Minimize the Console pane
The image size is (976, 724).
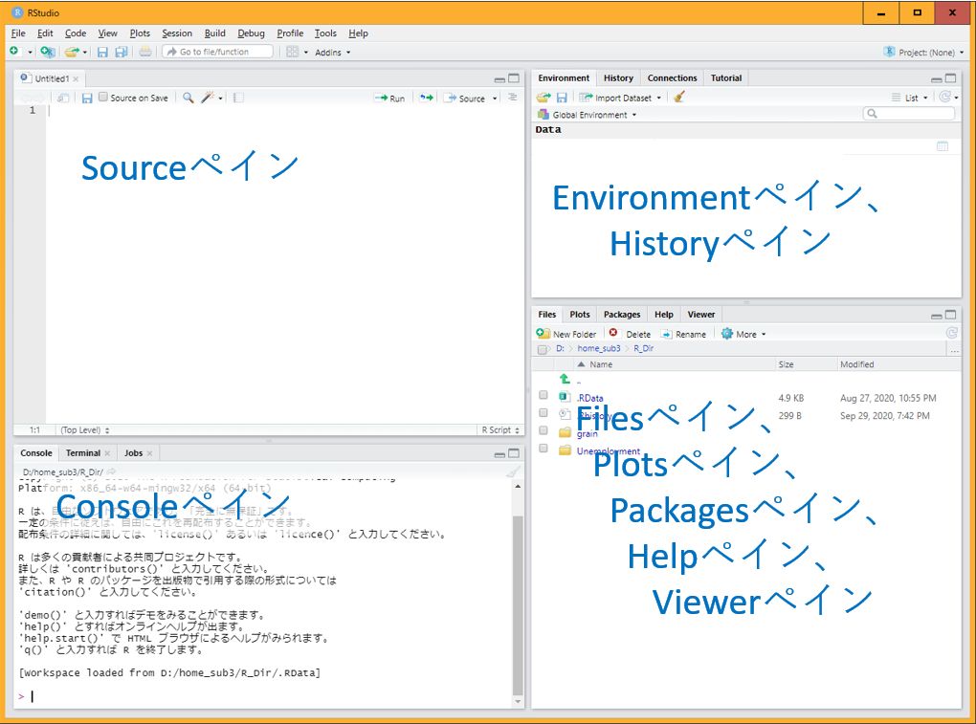coord(499,454)
